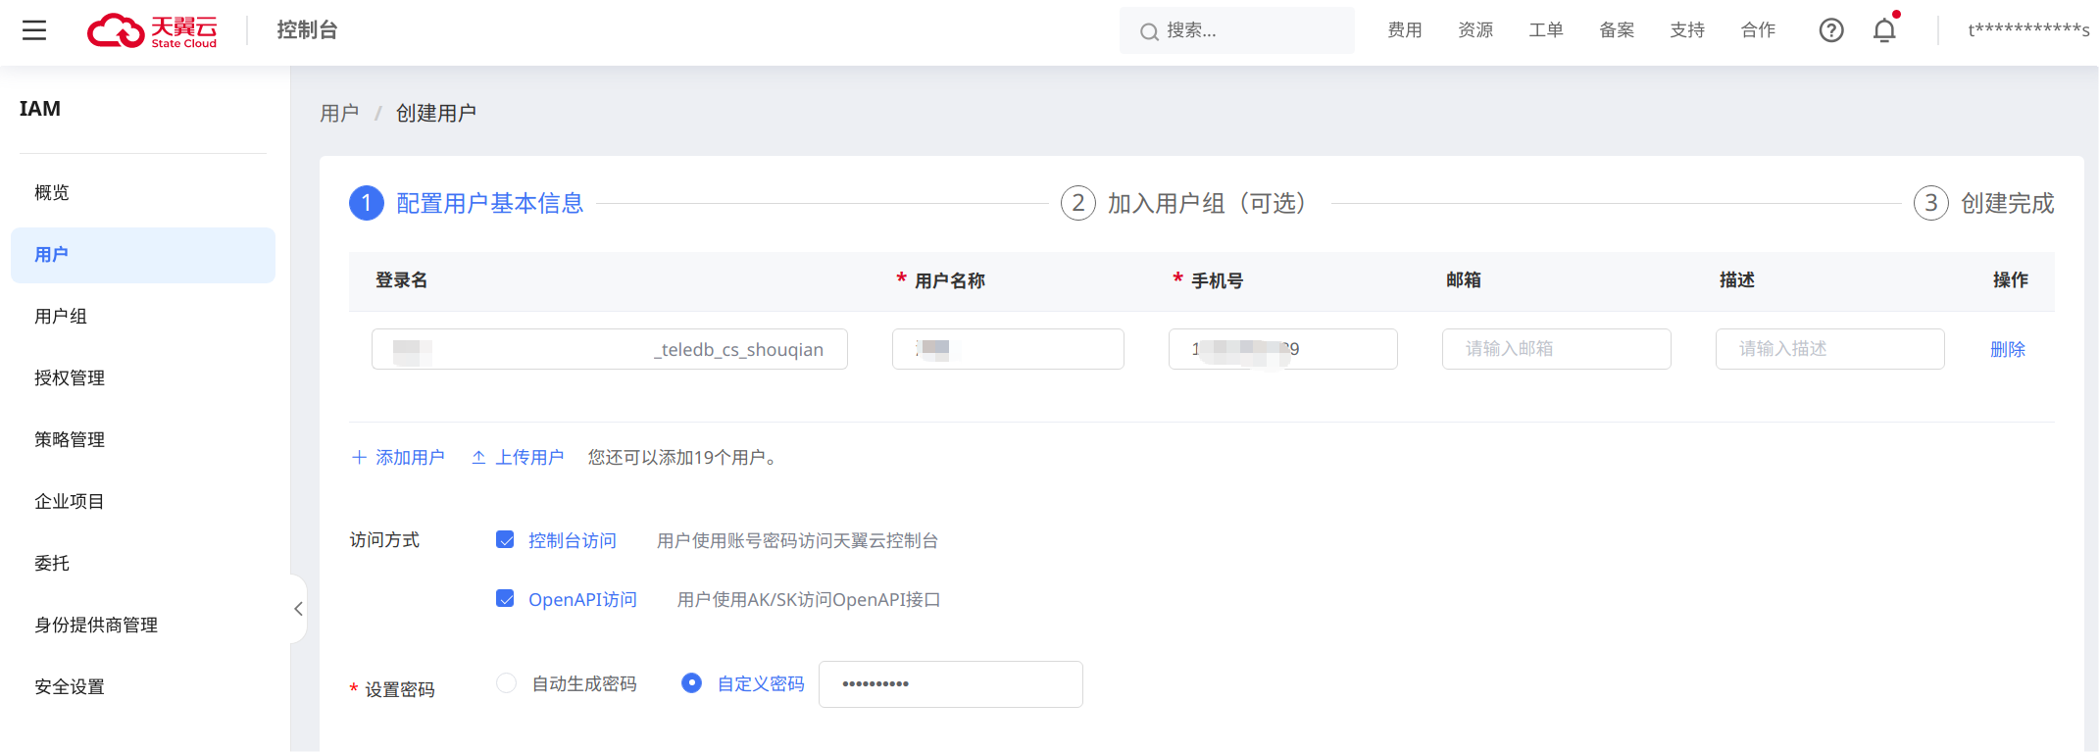Select 用户 in the IAM sidebar
Screen dimensions: 2099x752
pos(143,255)
